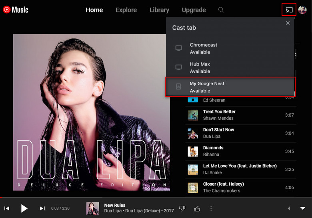Open the Library tab
The width and height of the screenshot is (312, 218).
point(159,10)
